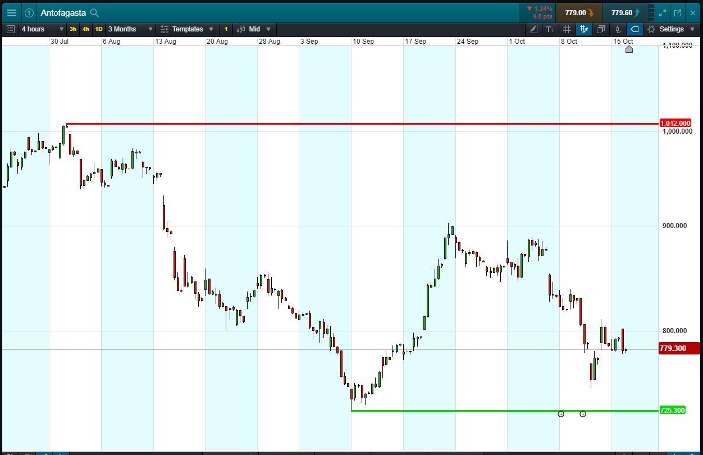Click the 10 Sep date axis label

363,42
